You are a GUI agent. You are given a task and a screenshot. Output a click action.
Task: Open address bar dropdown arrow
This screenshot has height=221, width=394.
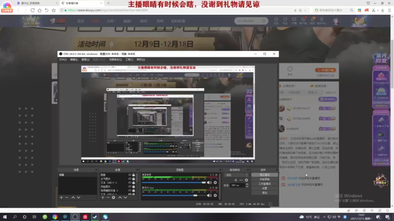coord(305,10)
